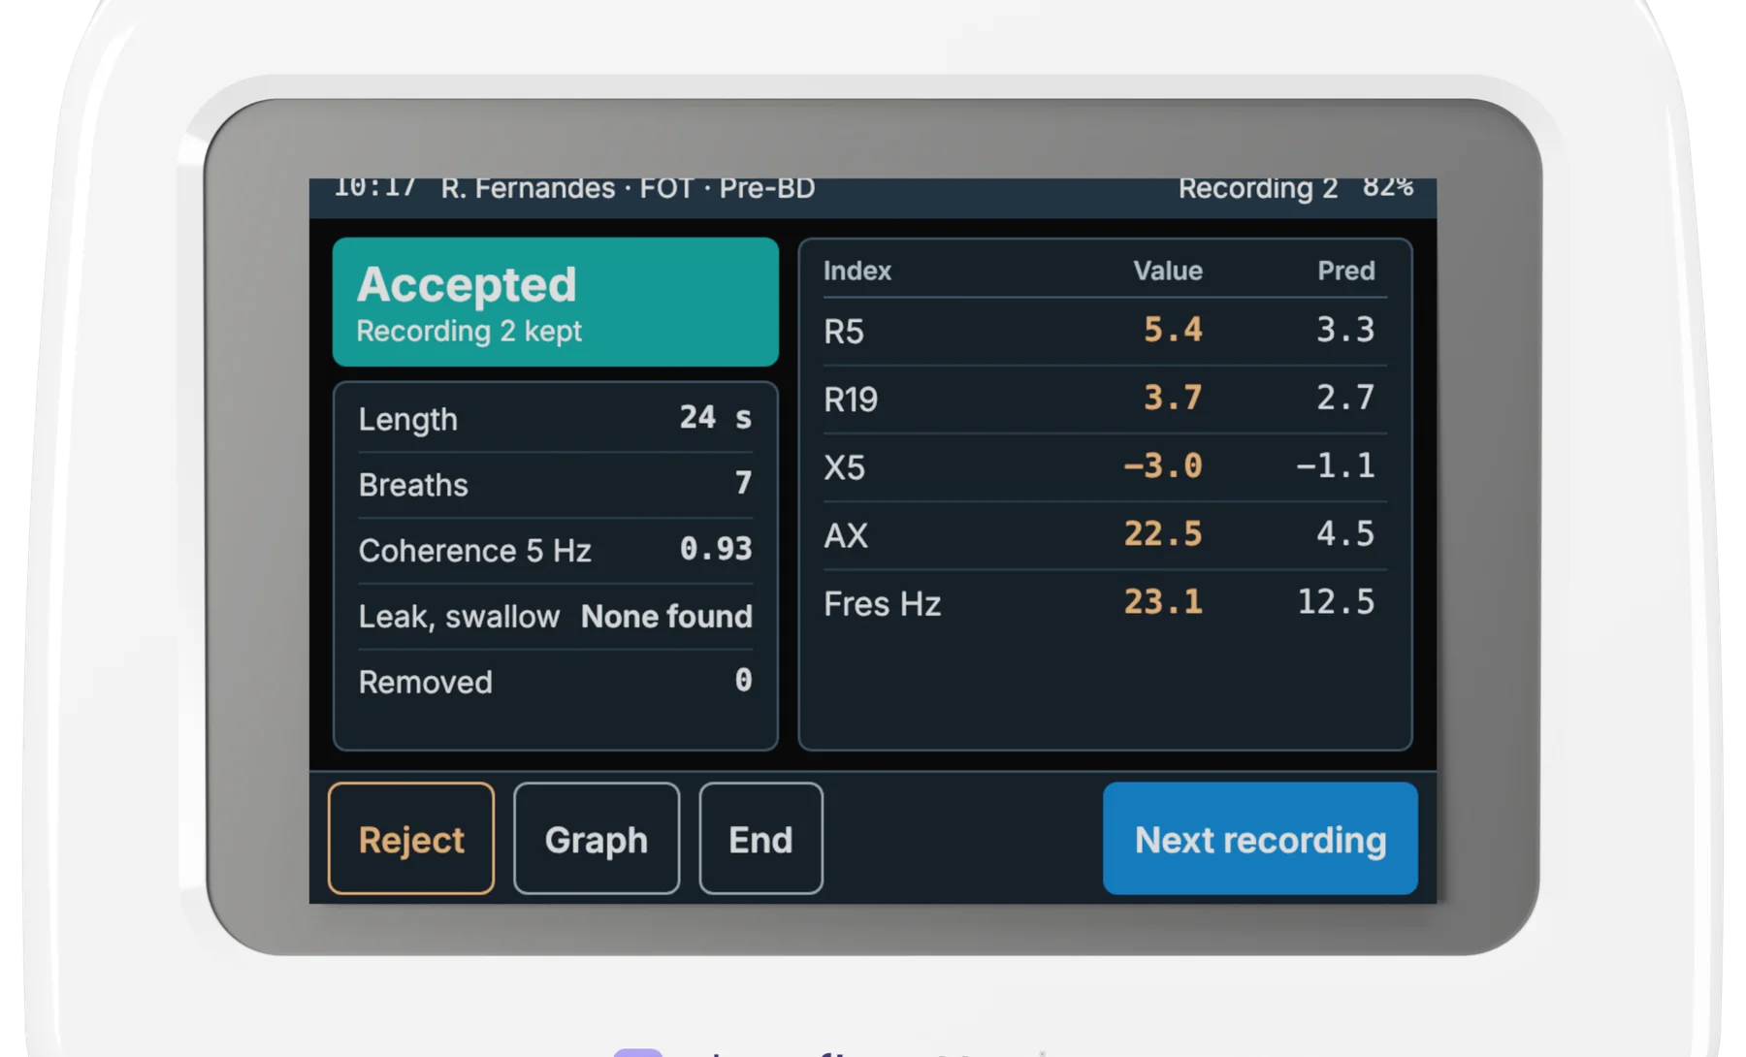The width and height of the screenshot is (1746, 1057).
Task: Select R19 measured value 3.7
Action: [1173, 398]
